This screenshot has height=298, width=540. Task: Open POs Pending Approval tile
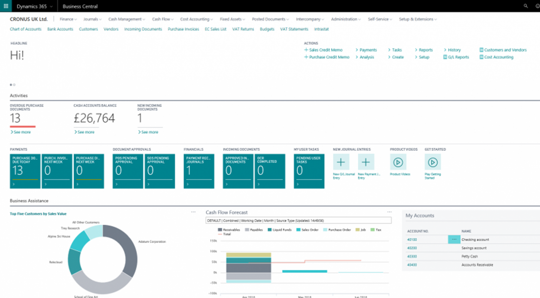tap(128, 171)
